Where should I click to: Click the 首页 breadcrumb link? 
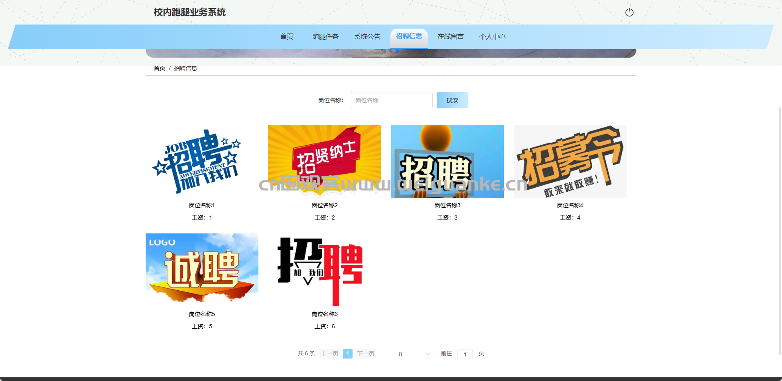(x=159, y=68)
